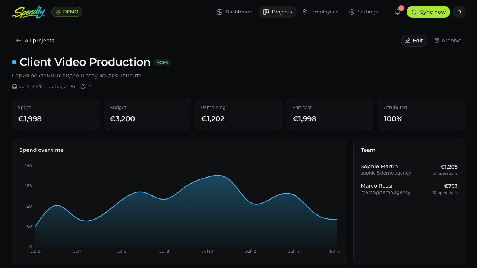This screenshot has height=268, width=477.
Task: Click the Active status badge
Action: (162, 62)
